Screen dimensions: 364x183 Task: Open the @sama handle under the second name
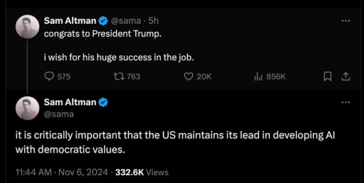(59, 114)
